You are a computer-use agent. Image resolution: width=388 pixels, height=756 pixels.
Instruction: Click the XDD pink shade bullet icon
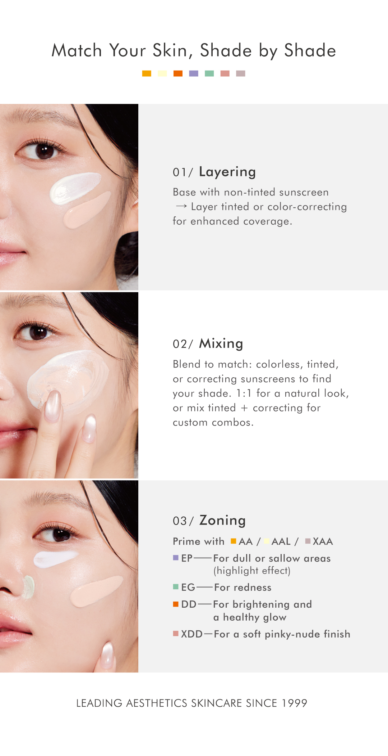coord(176,633)
